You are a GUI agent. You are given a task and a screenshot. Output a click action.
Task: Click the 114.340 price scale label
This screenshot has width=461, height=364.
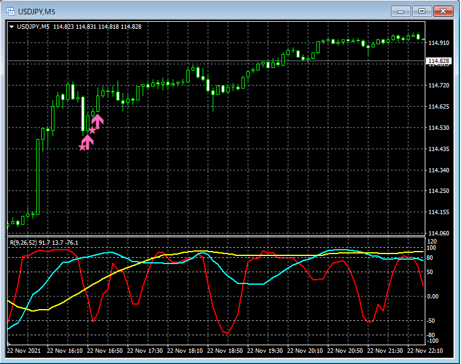click(438, 170)
